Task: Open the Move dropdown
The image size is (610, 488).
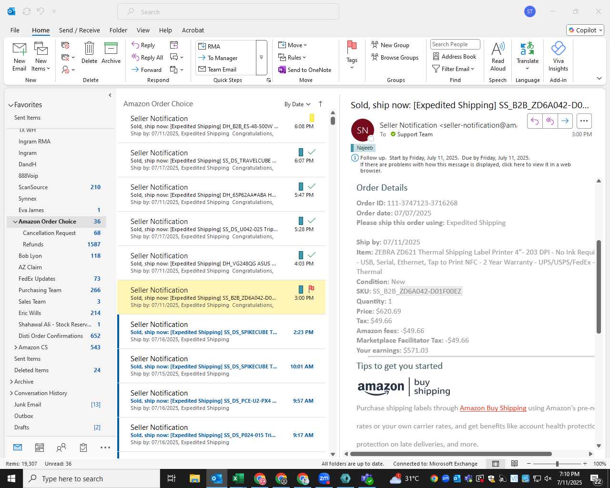Action: pyautogui.click(x=293, y=45)
